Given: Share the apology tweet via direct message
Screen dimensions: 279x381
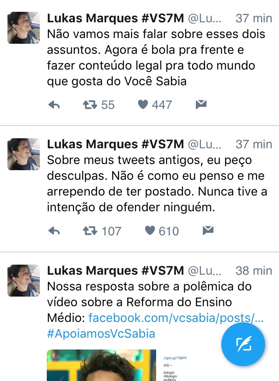Looking at the screenshot, I should 208,231.
